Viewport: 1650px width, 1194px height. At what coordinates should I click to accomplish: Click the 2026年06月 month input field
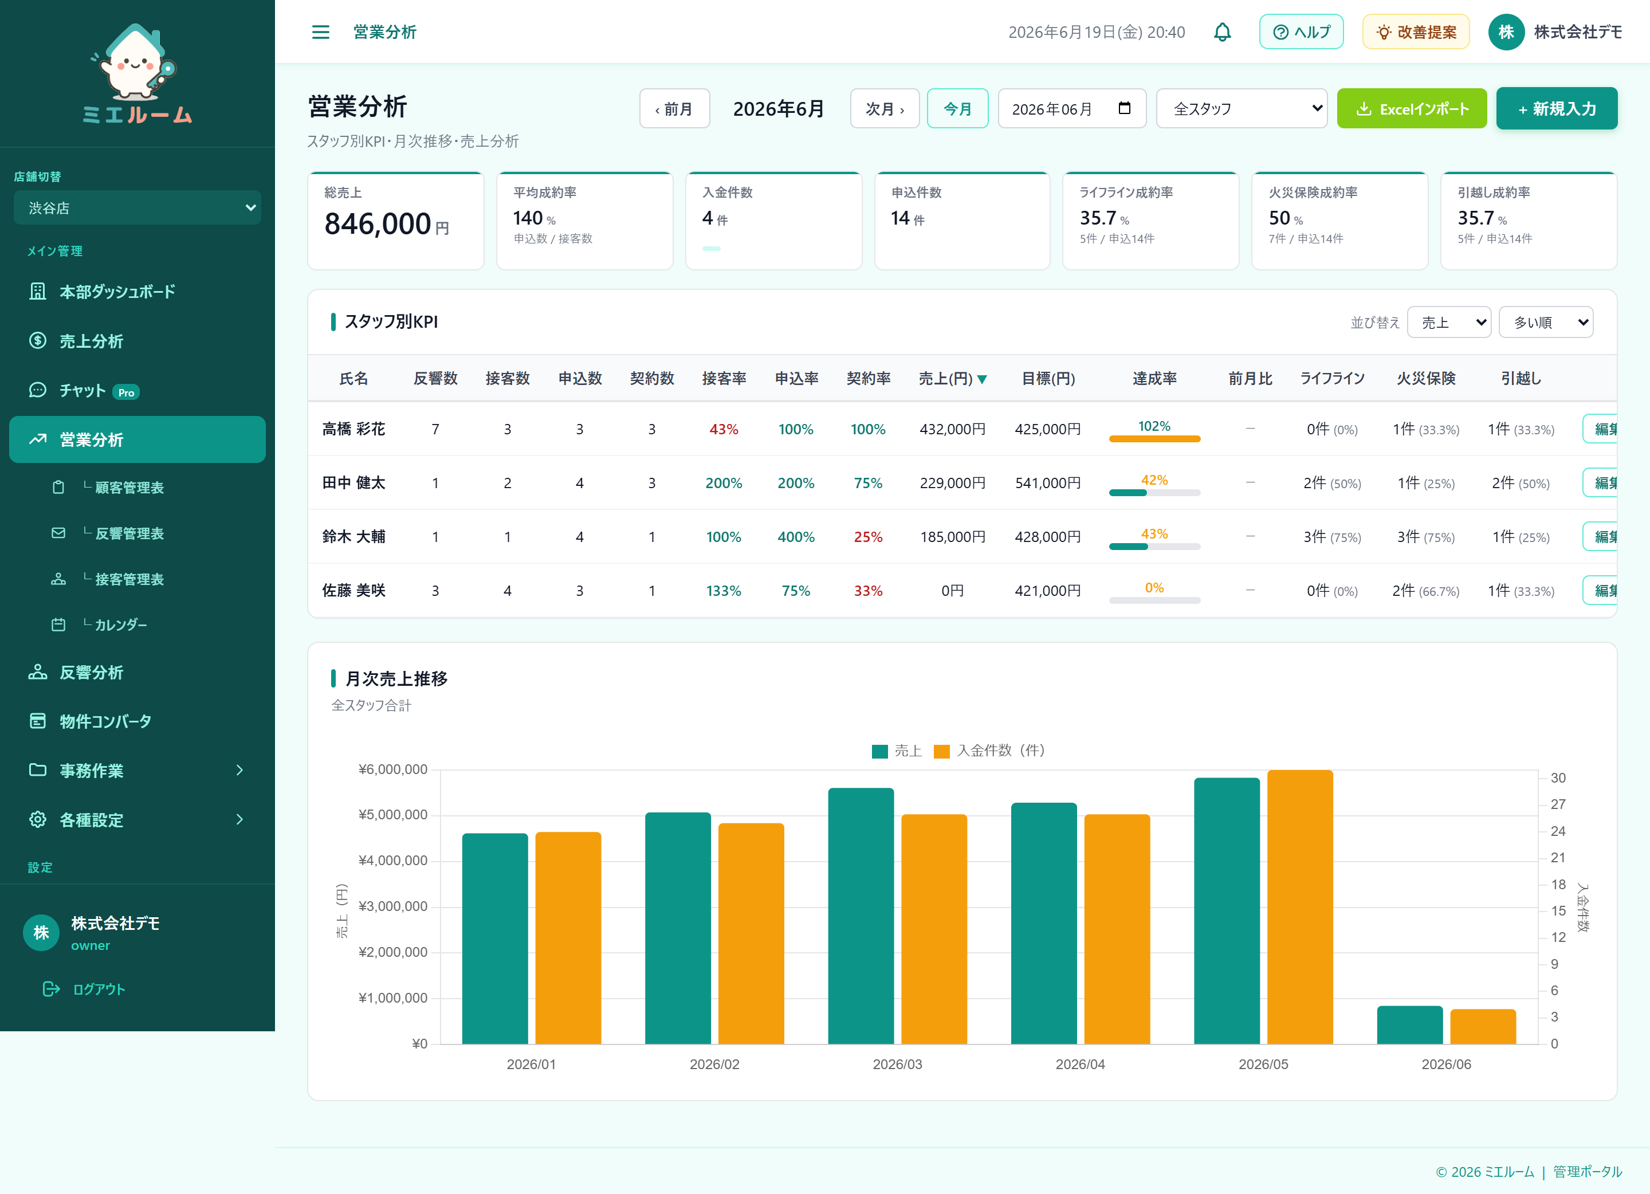tap(1071, 108)
